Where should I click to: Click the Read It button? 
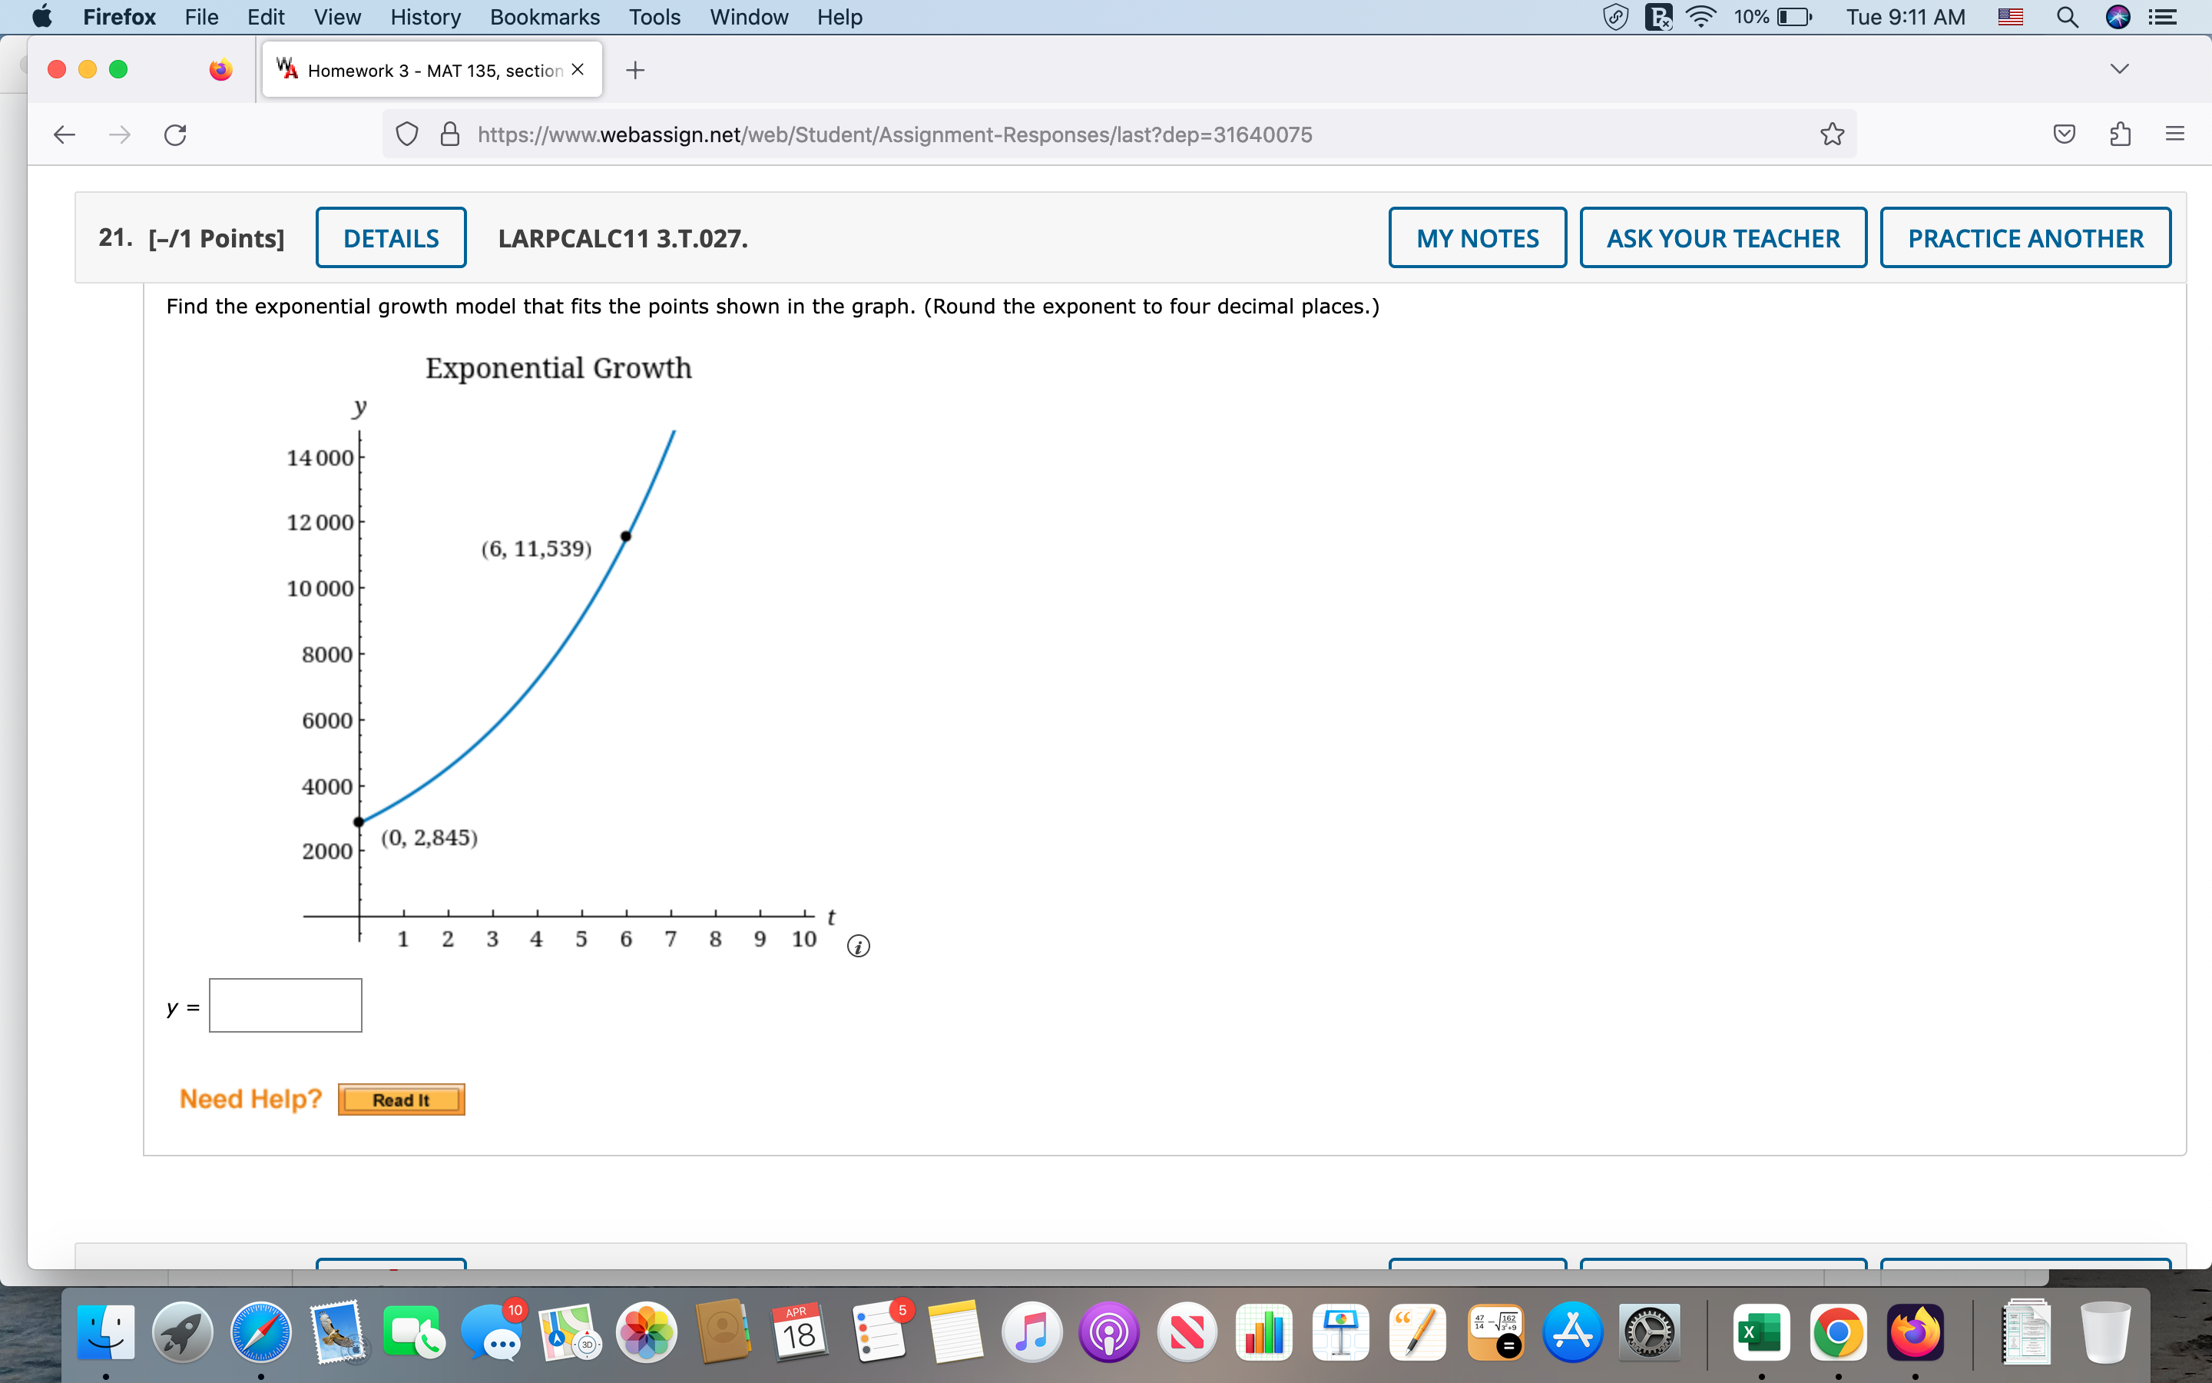tap(400, 1099)
